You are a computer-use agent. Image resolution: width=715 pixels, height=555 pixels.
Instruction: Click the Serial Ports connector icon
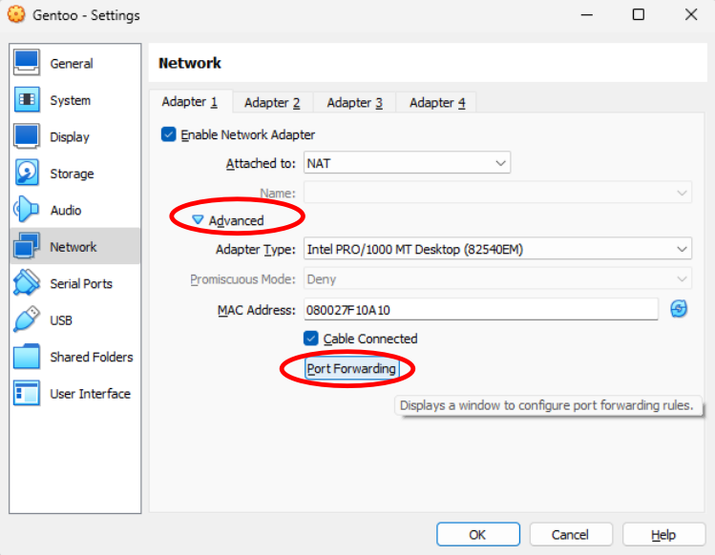(x=27, y=282)
